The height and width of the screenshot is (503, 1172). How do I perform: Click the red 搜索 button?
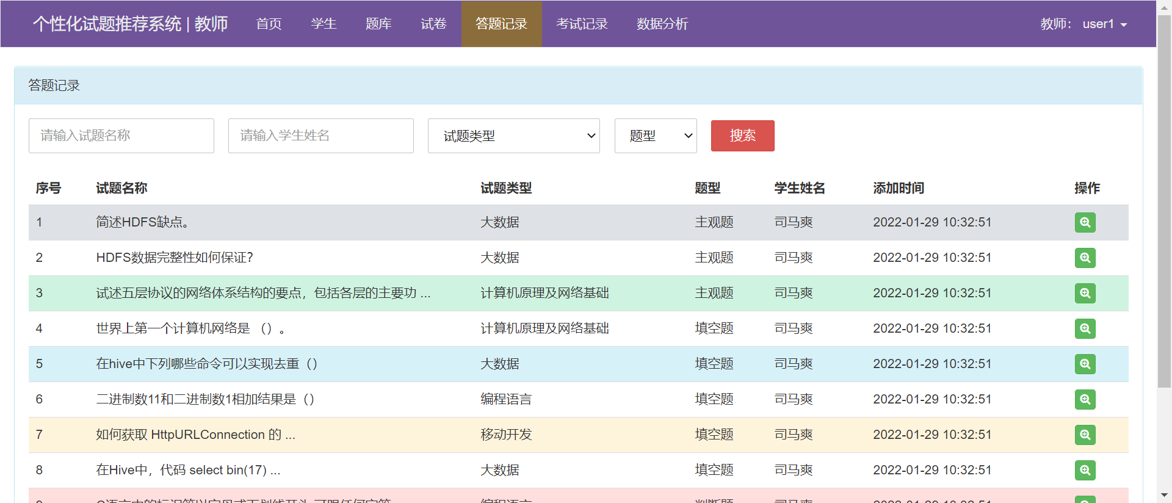pos(742,136)
